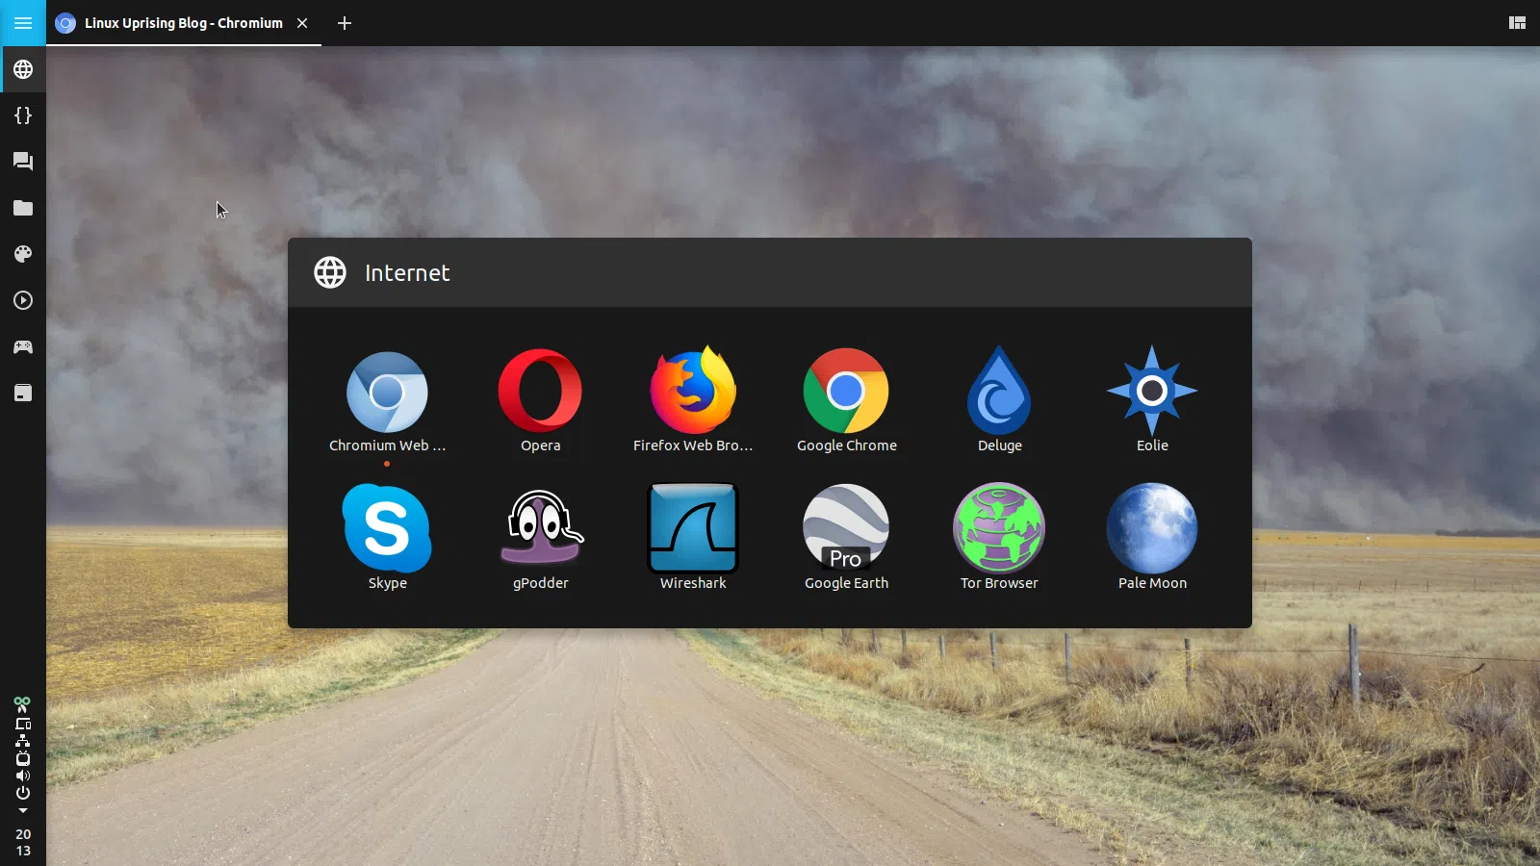Open gPodder podcast client
The width and height of the screenshot is (1540, 866).
click(x=540, y=529)
